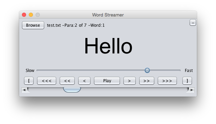This screenshot has height=124, width=216.
Task: Click the 'test.txt -Para:2 of 7' status text
Action: 67,25
